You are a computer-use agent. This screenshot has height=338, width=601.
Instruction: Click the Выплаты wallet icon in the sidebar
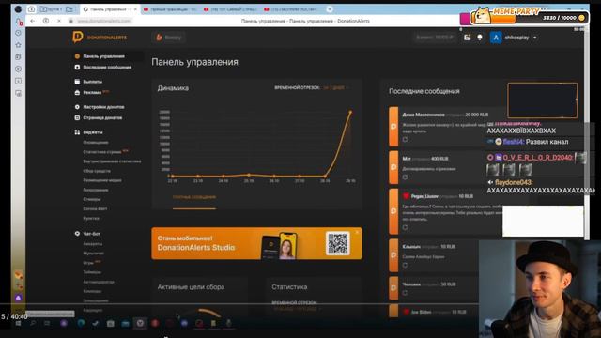click(77, 82)
